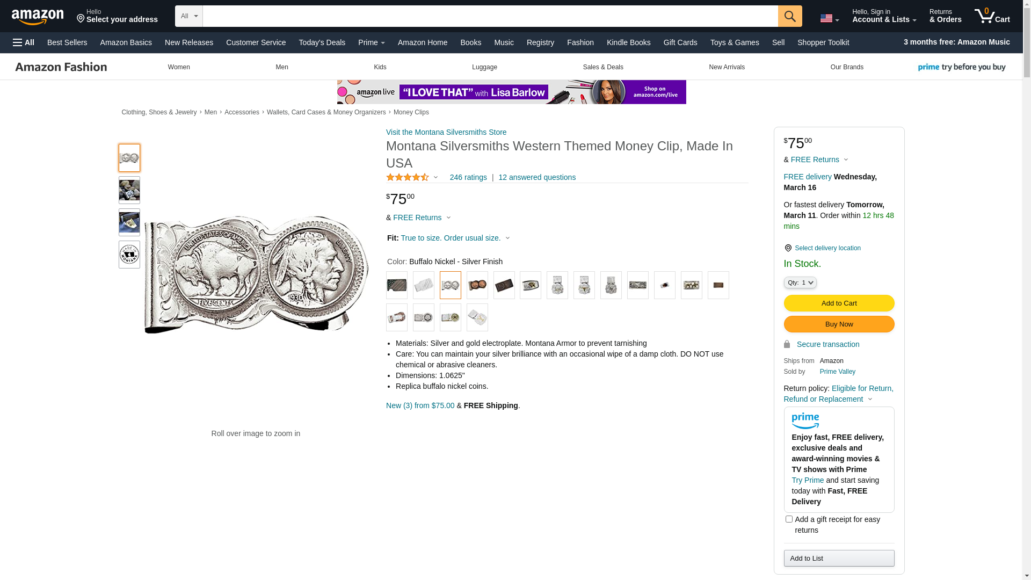Screen dimensions: 1031x580
Task: Click the country flag language selector
Action: click(x=829, y=18)
